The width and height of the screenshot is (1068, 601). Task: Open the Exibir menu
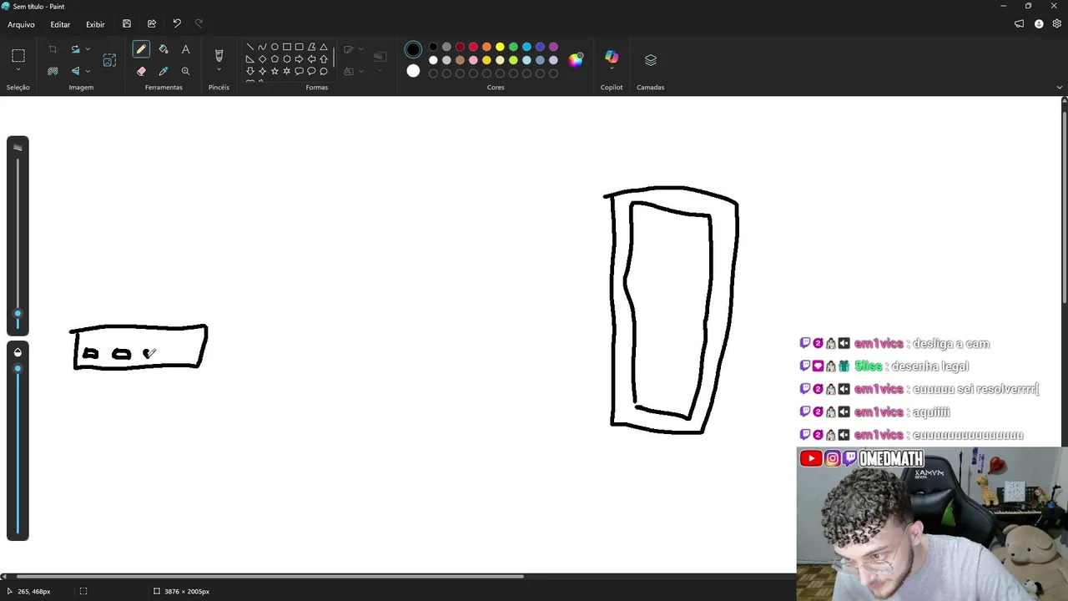tap(95, 25)
